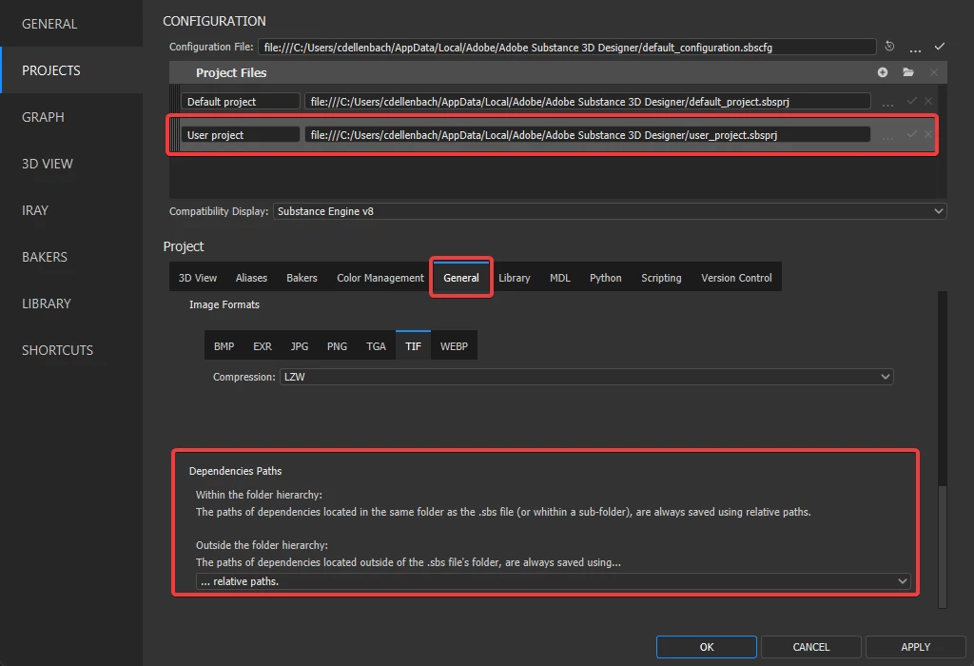Edit the Configuration File path field
This screenshot has width=974, height=666.
click(567, 48)
